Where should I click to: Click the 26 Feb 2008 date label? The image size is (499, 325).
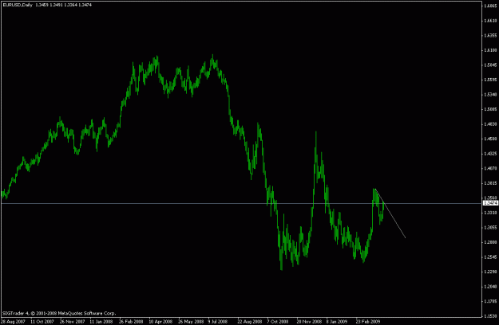[x=131, y=322]
